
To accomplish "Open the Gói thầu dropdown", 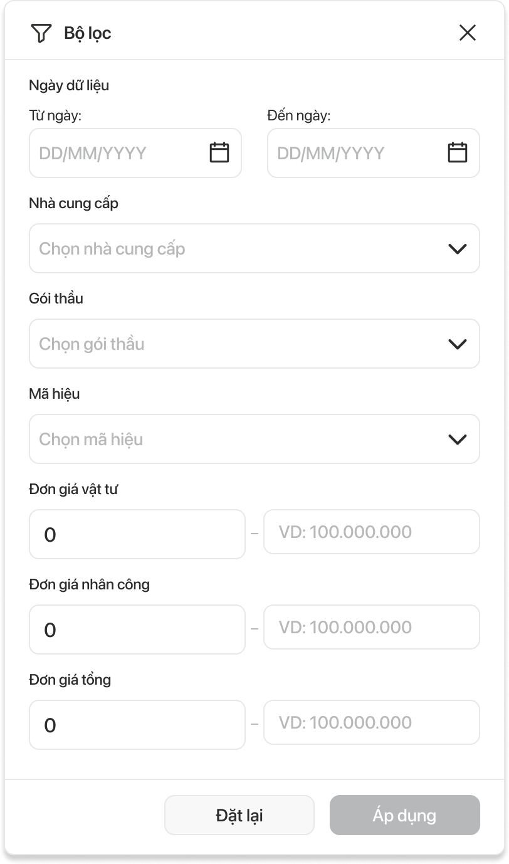I will tap(238, 344).
